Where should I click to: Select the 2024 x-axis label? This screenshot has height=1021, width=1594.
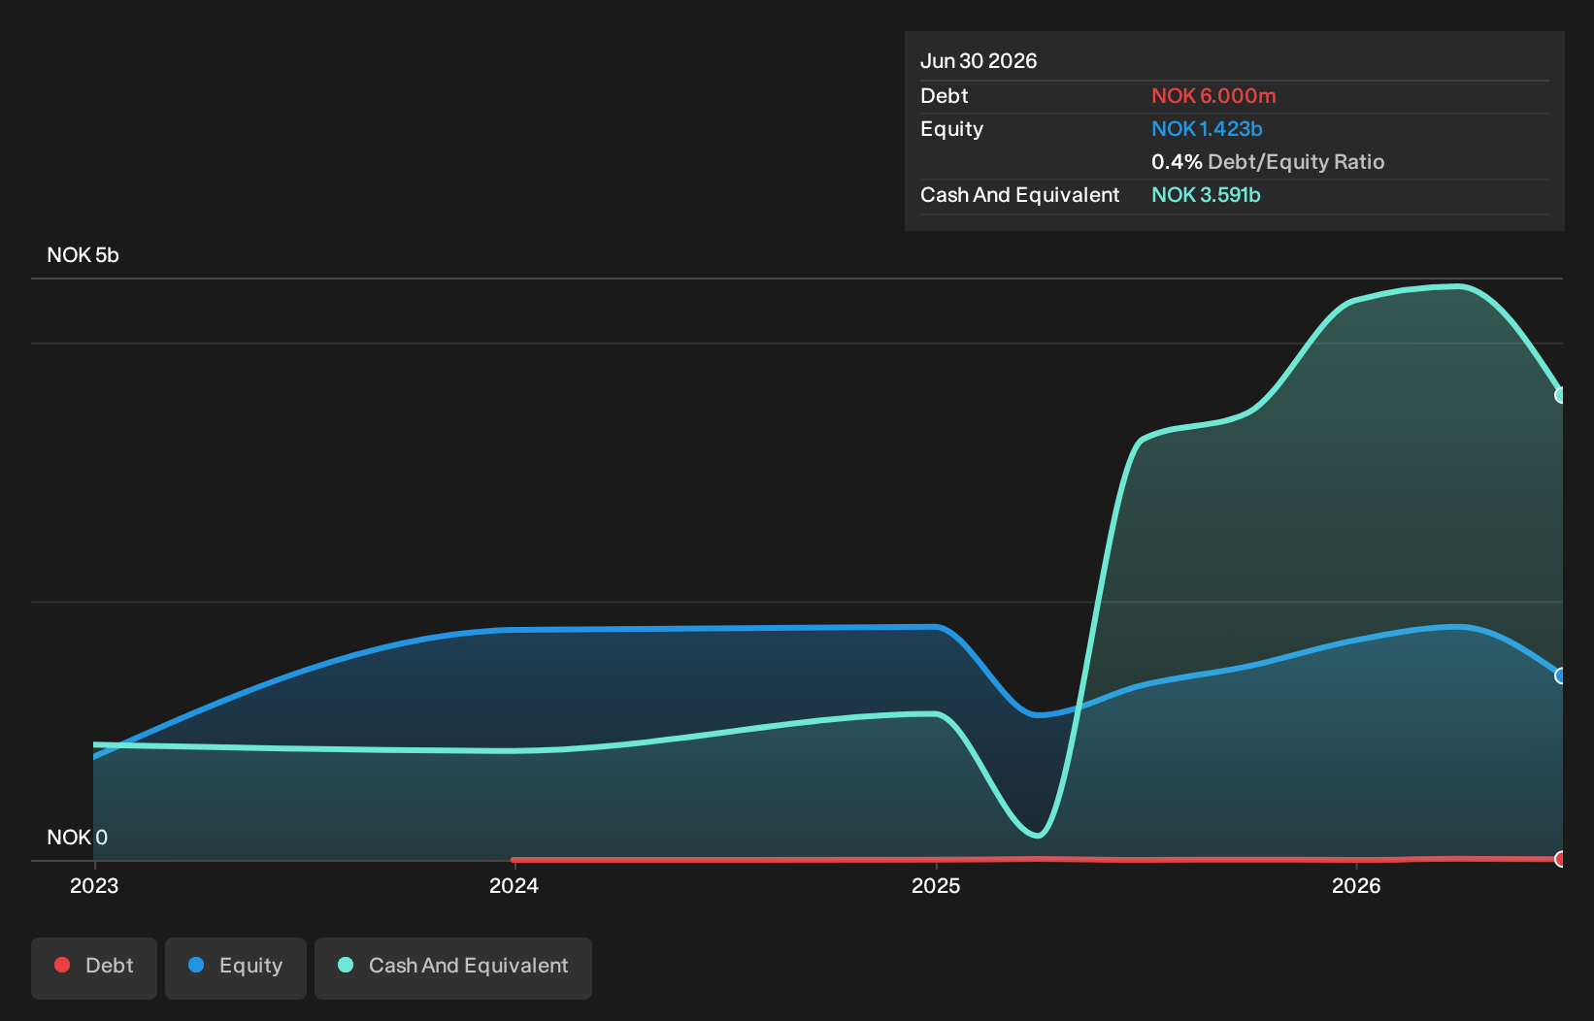pyautogui.click(x=514, y=885)
